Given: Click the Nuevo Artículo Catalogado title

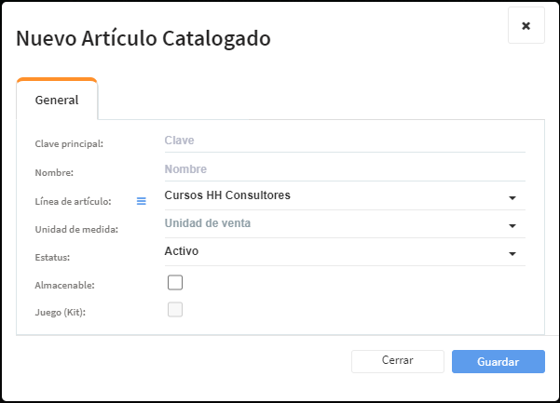Looking at the screenshot, I should tap(143, 38).
